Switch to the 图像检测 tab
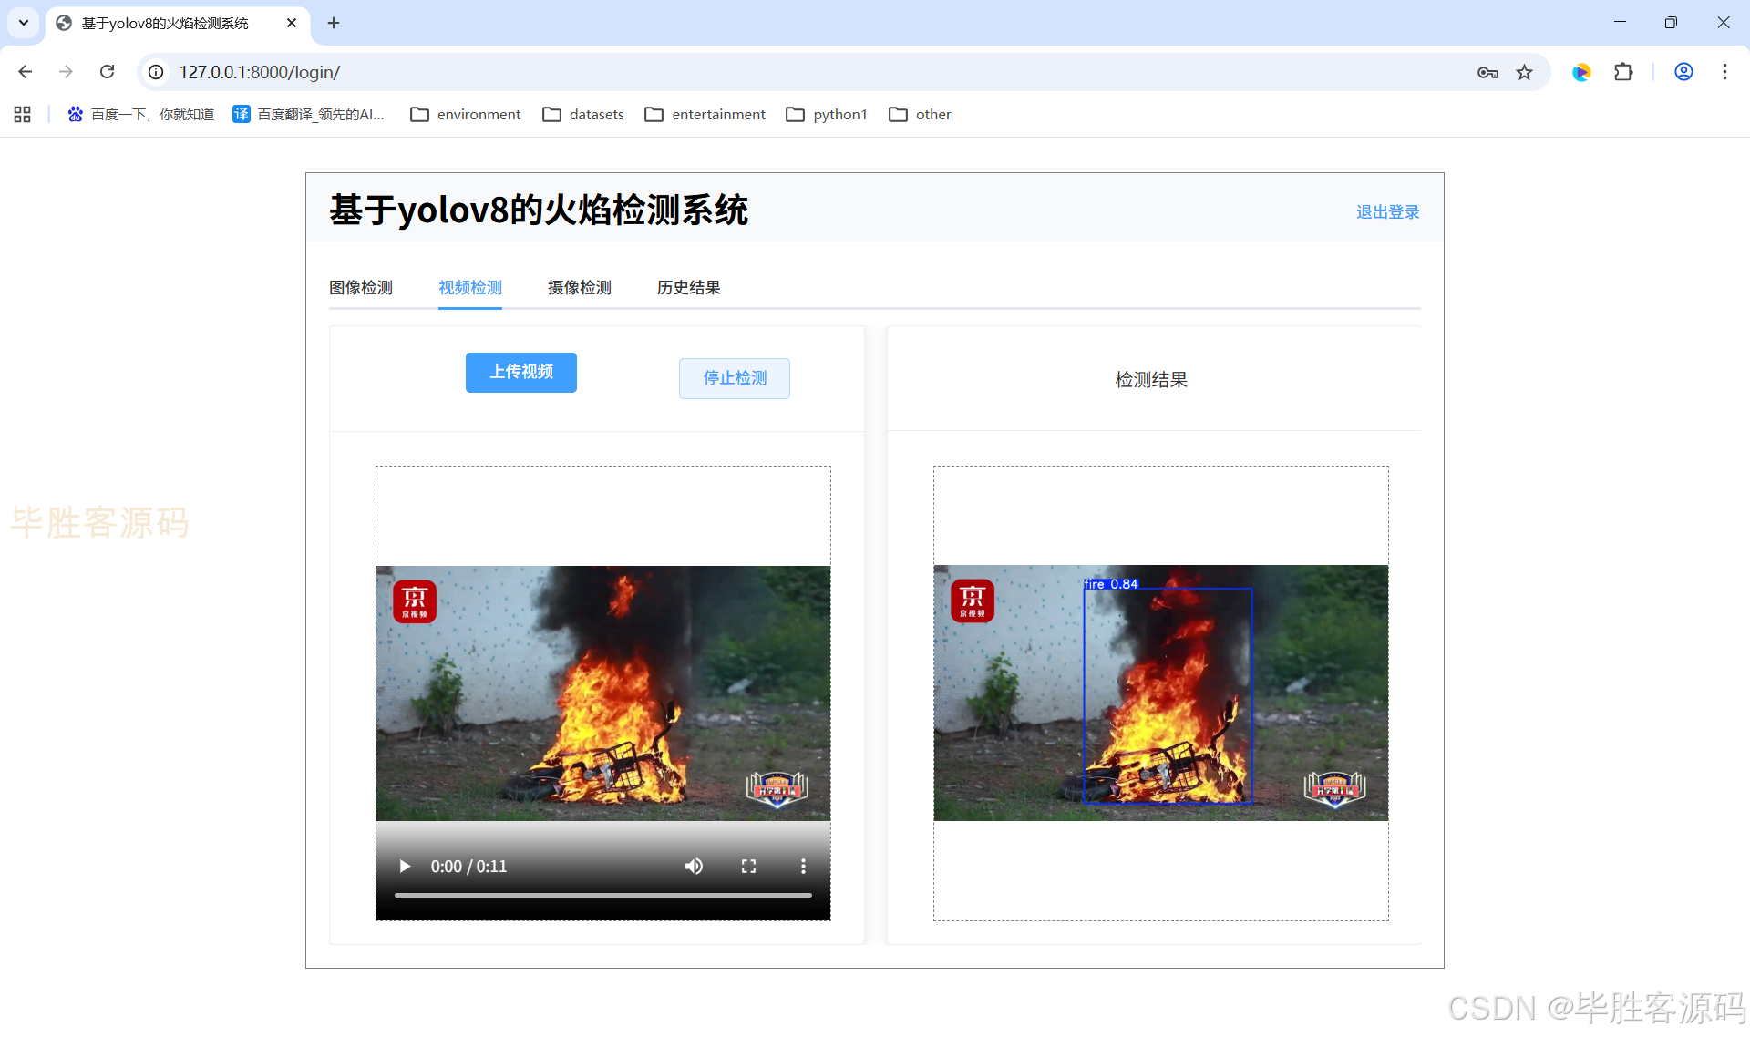The height and width of the screenshot is (1037, 1750). (x=361, y=288)
